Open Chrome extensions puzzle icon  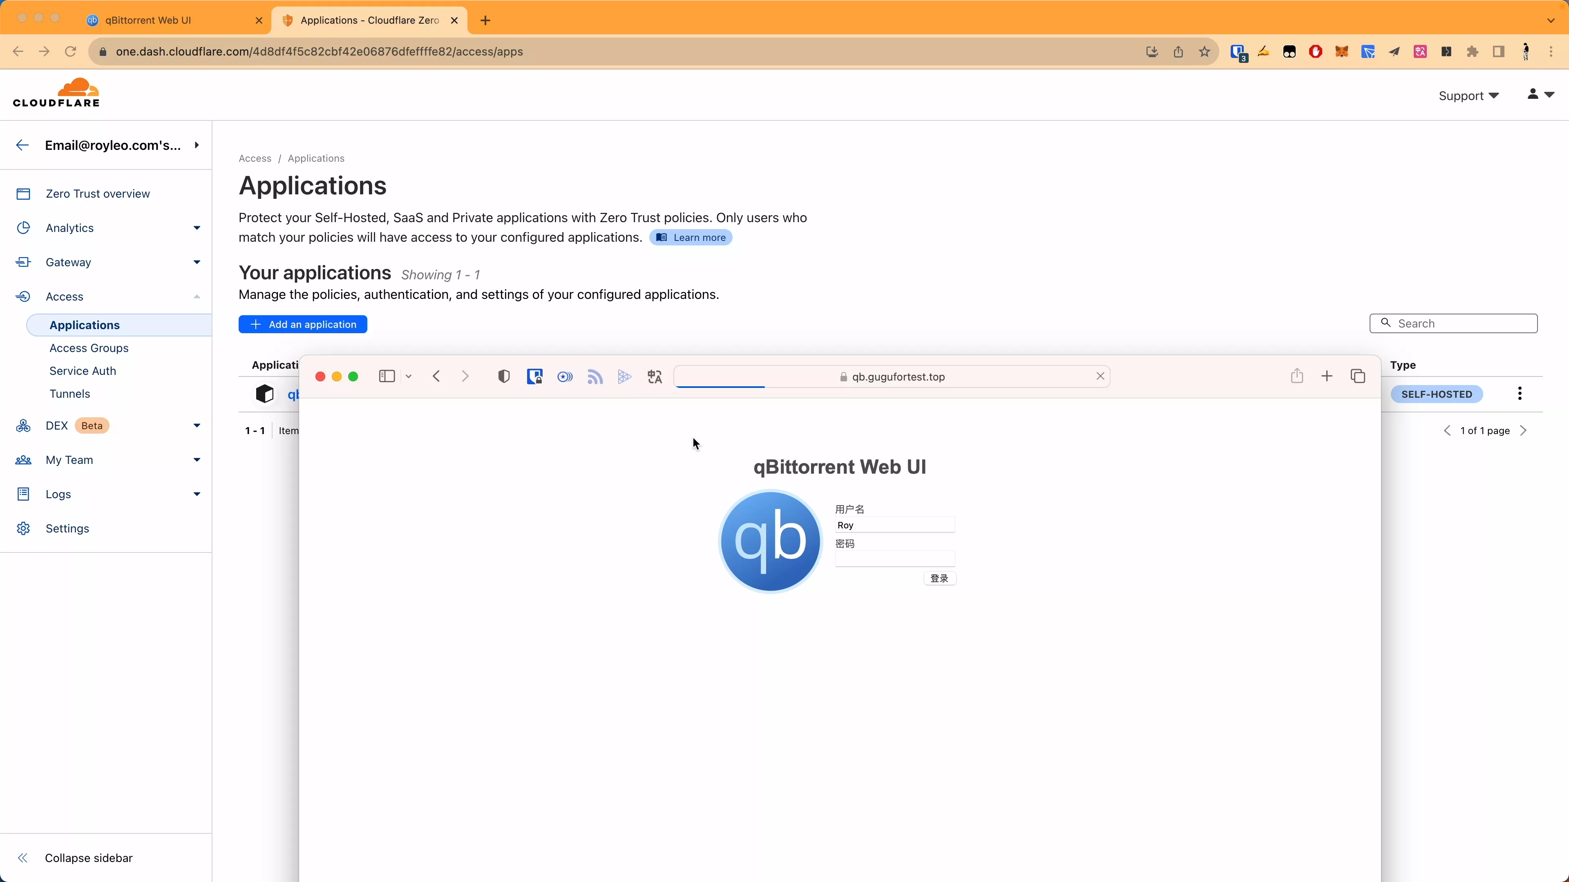click(x=1472, y=52)
